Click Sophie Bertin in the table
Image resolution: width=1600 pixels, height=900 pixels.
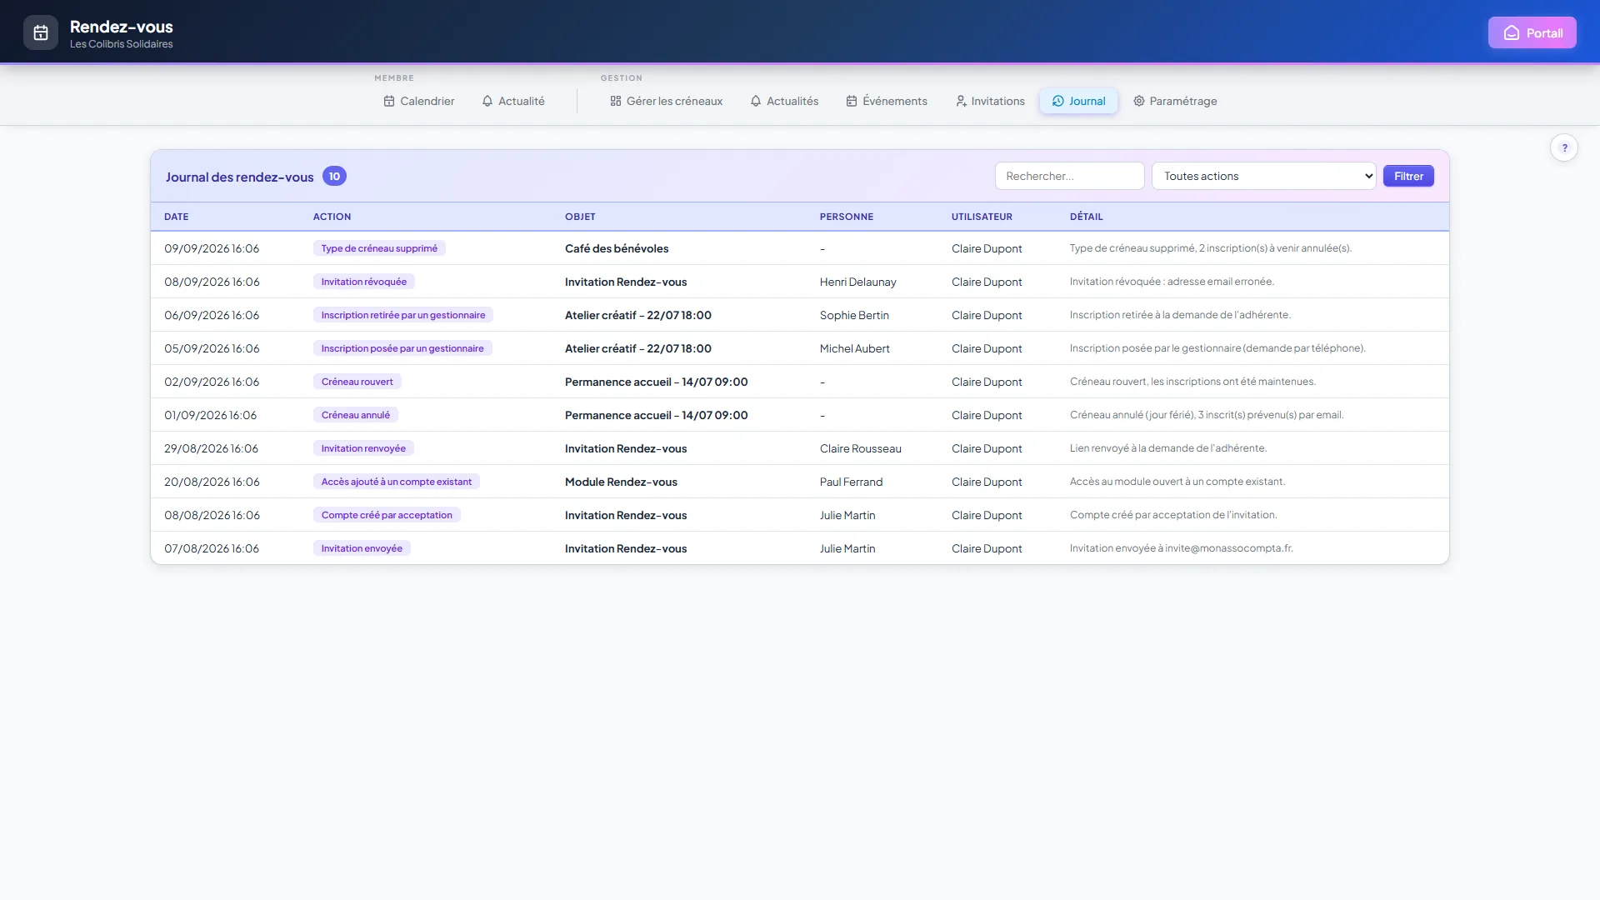[854, 315]
